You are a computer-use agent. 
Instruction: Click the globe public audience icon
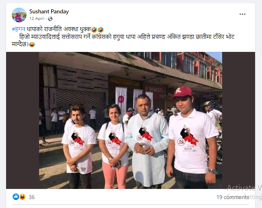point(50,19)
